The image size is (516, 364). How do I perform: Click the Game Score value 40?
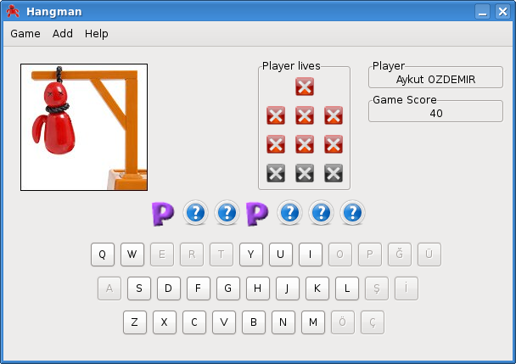coord(435,113)
